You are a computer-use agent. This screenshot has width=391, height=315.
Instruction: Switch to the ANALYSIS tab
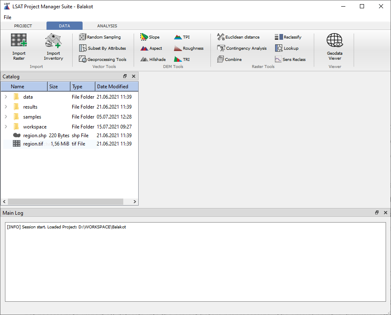(107, 26)
